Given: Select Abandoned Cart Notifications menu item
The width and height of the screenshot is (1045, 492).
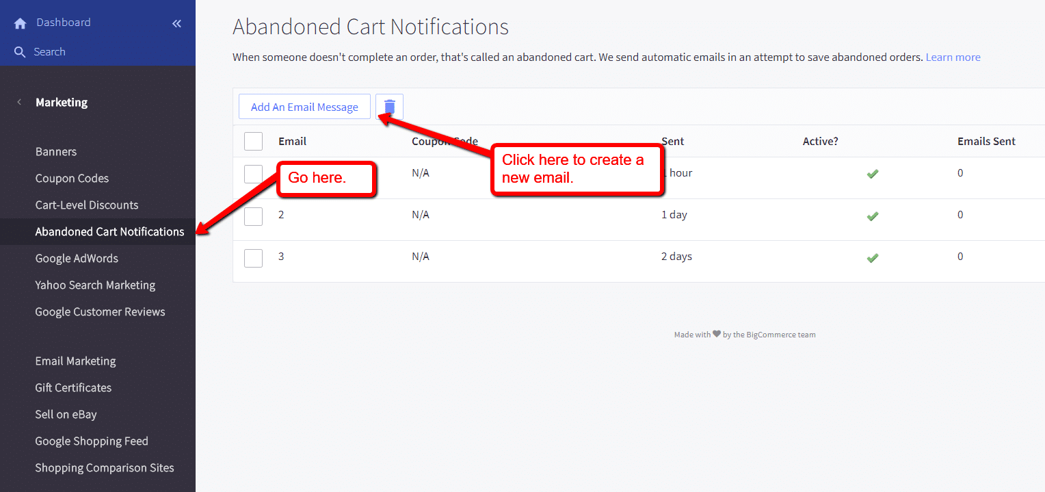Looking at the screenshot, I should click(109, 231).
